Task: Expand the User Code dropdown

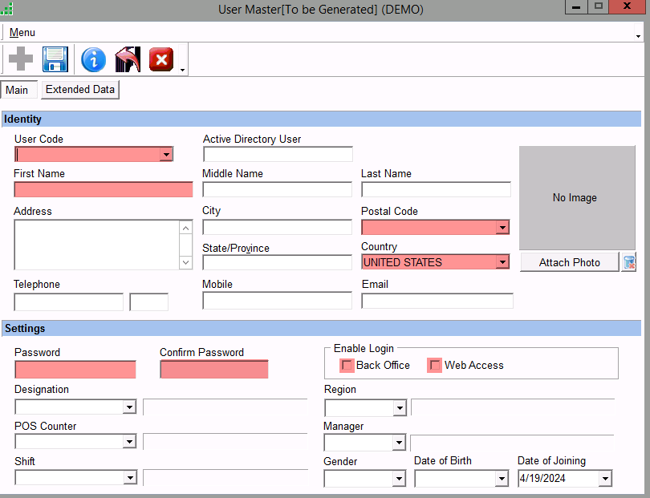Action: click(x=166, y=155)
